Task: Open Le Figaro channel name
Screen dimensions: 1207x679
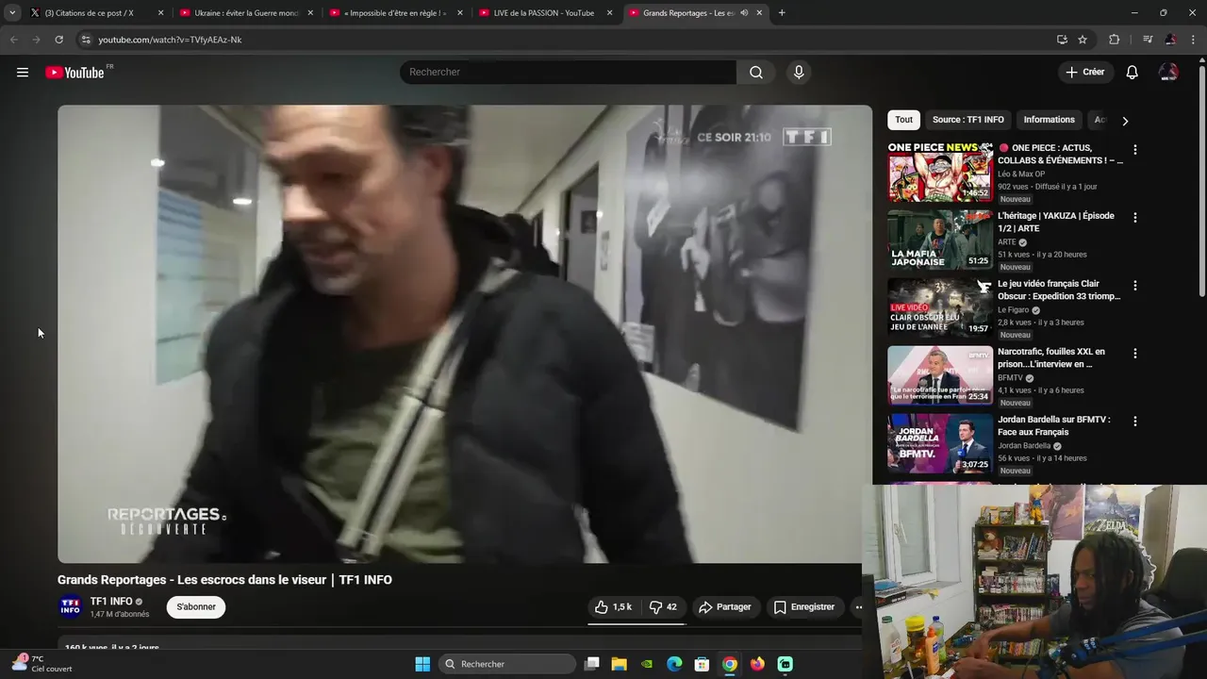Action: pos(1013,310)
